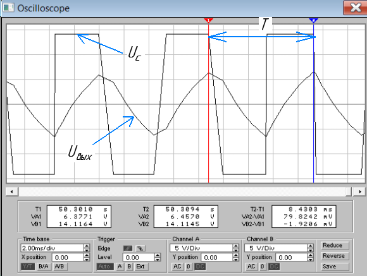367x276 pixels.
Task: Click the VB2 reading 14.1145 V
Action: click(190, 224)
